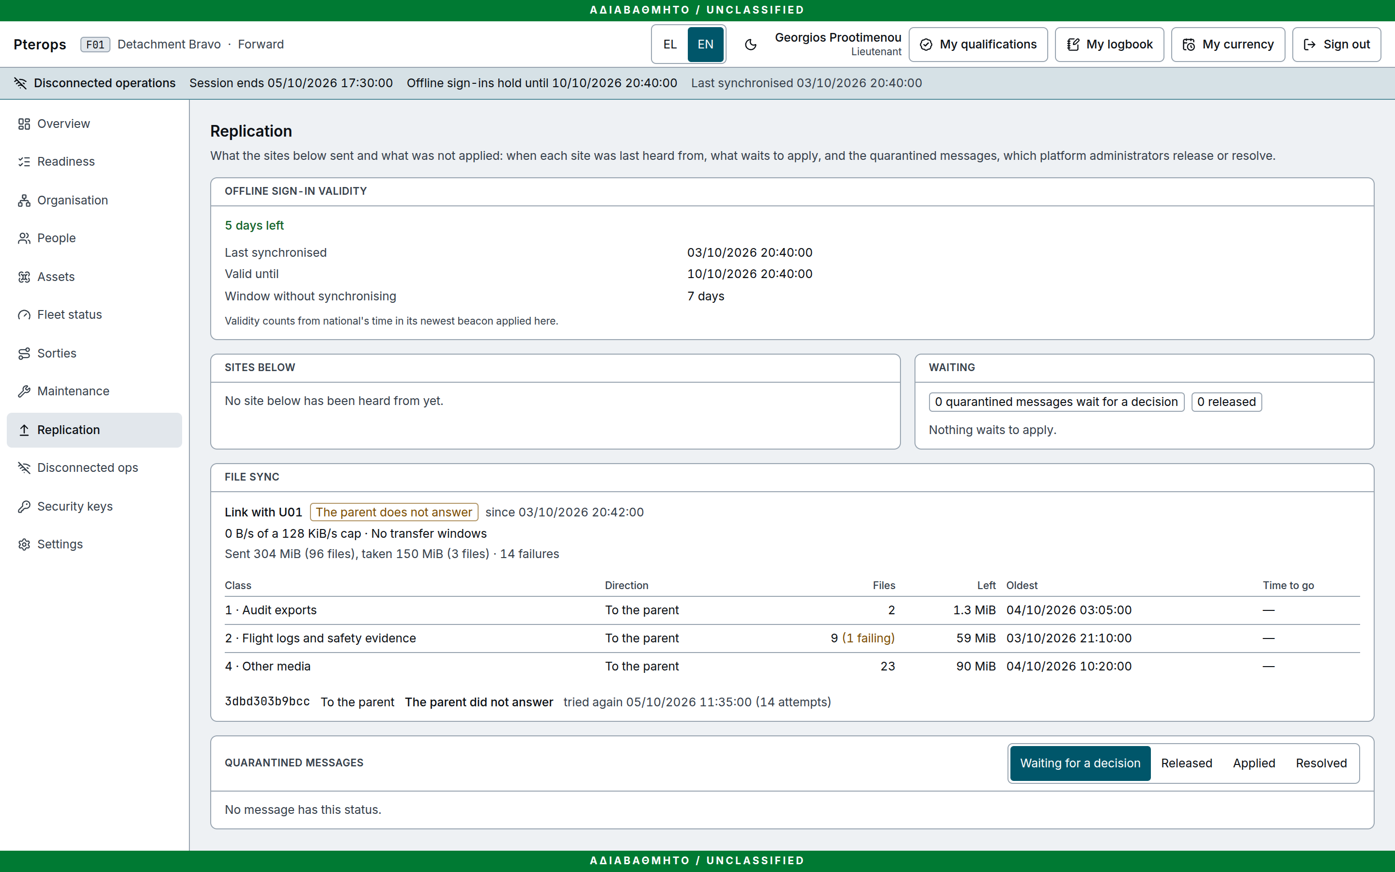This screenshot has width=1395, height=872.
Task: Click the Organisation hierarchy icon
Action: coord(24,200)
